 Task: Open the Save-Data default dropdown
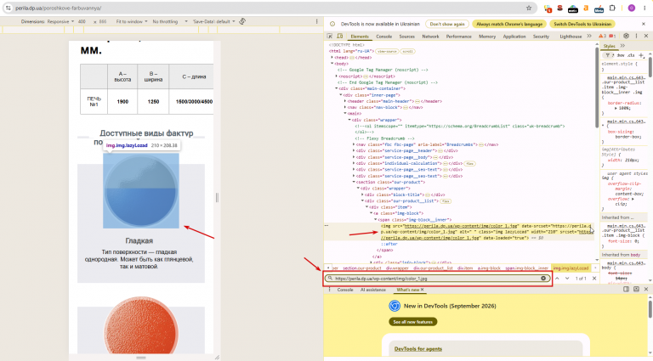pyautogui.click(x=213, y=21)
